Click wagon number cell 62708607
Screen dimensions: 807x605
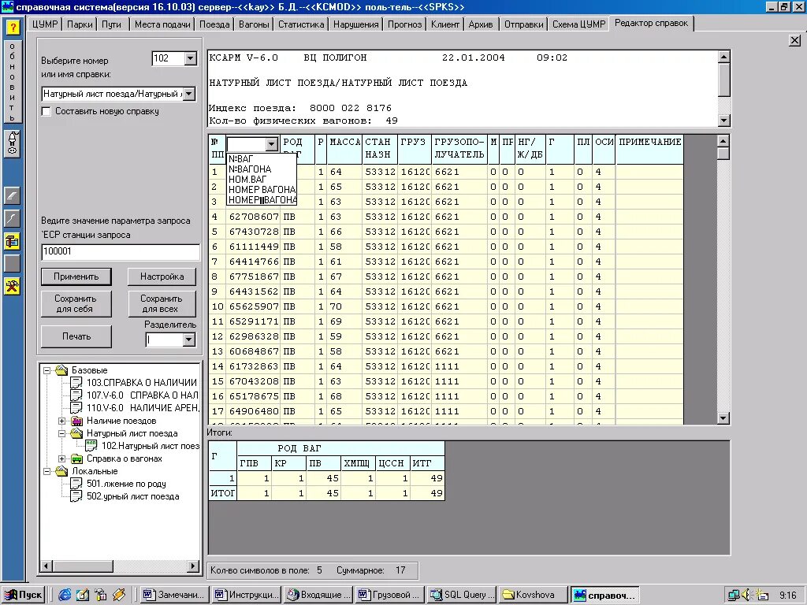pos(254,217)
